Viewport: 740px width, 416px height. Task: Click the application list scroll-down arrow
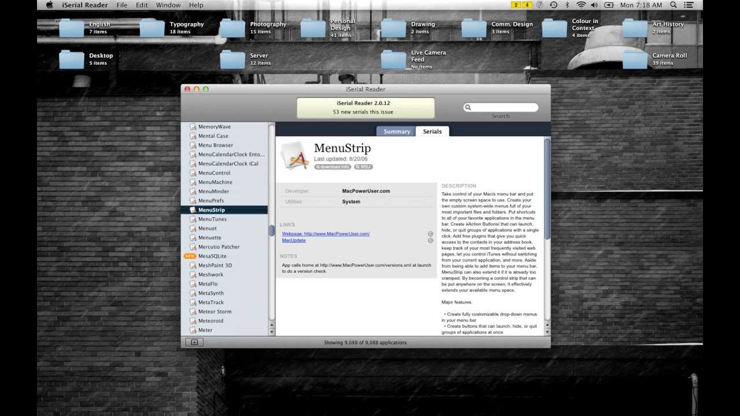click(272, 332)
